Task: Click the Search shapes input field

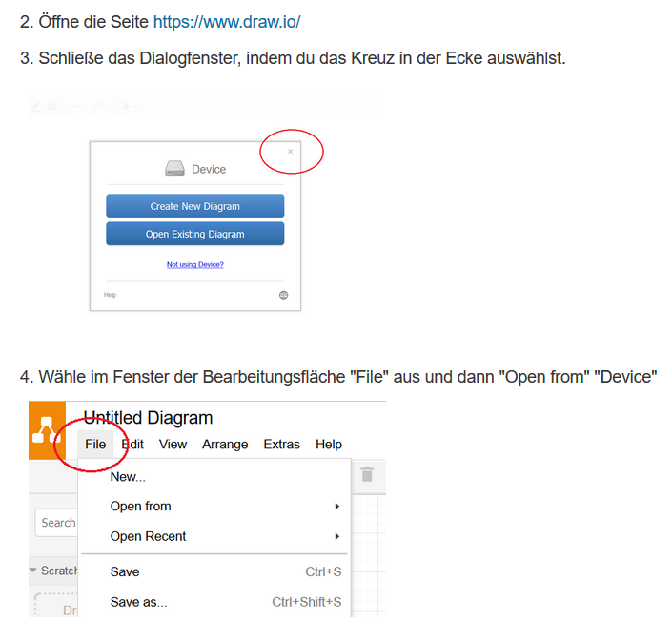Action: [57, 522]
